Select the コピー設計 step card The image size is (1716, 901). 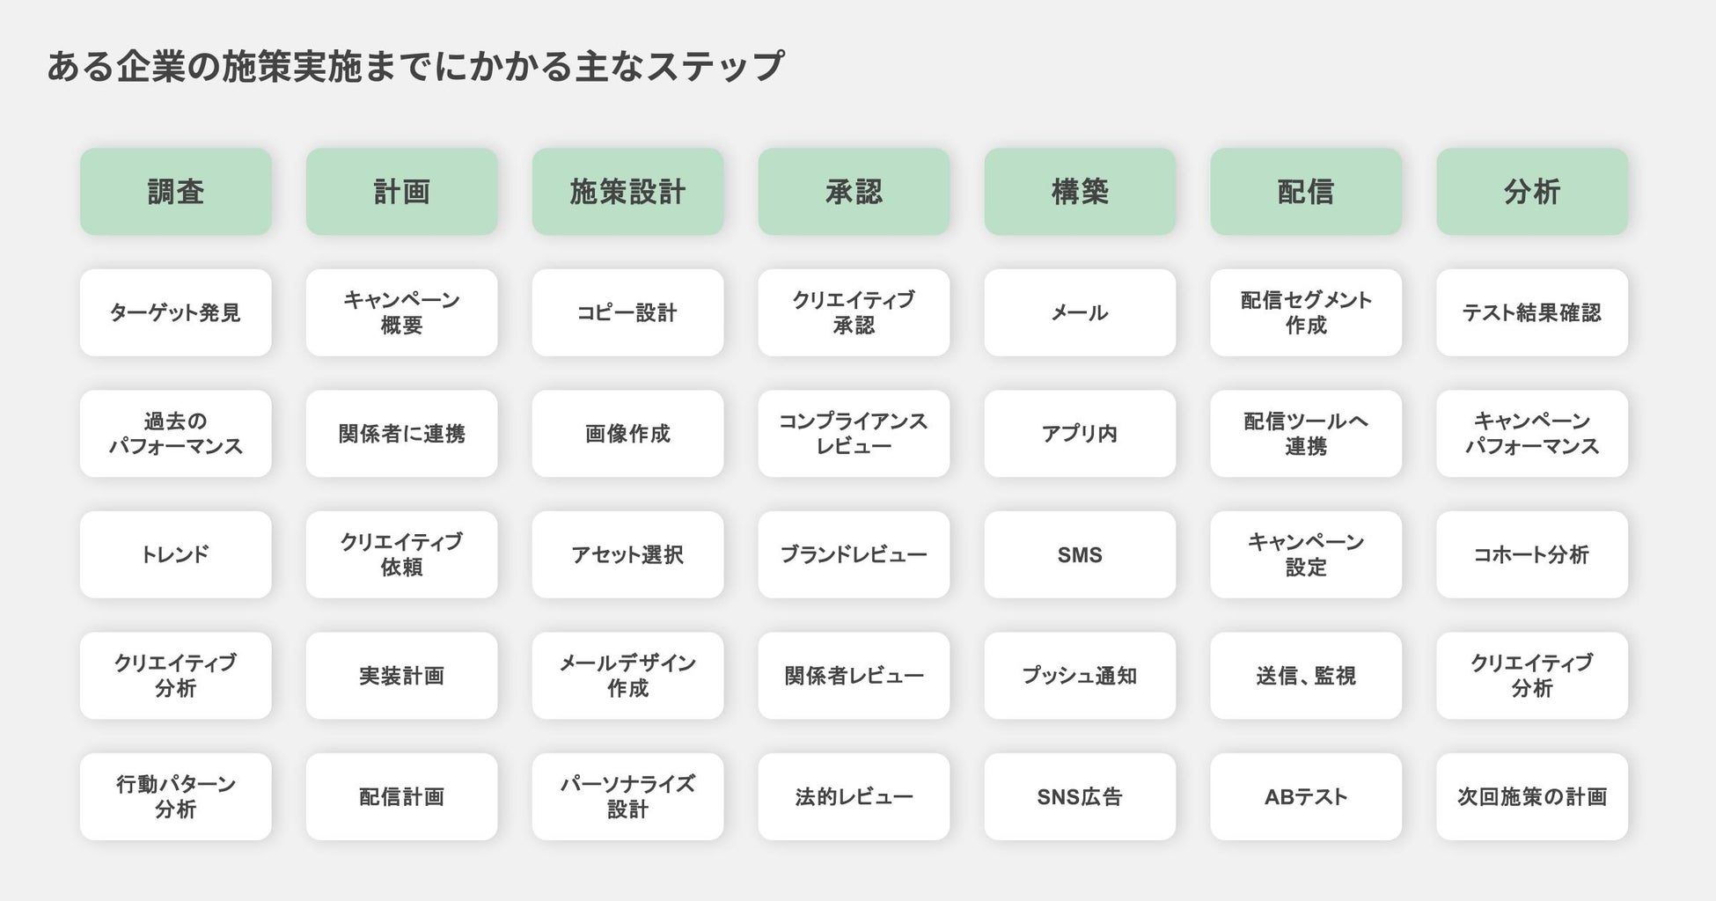pyautogui.click(x=627, y=312)
